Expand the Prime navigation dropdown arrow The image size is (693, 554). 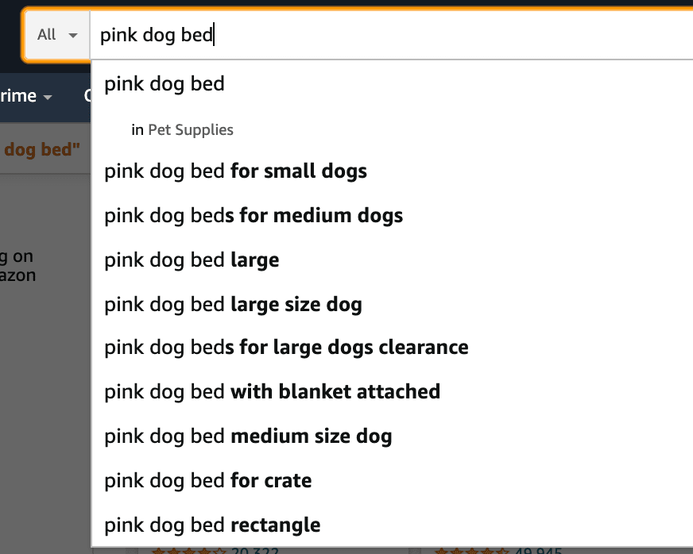click(x=48, y=98)
